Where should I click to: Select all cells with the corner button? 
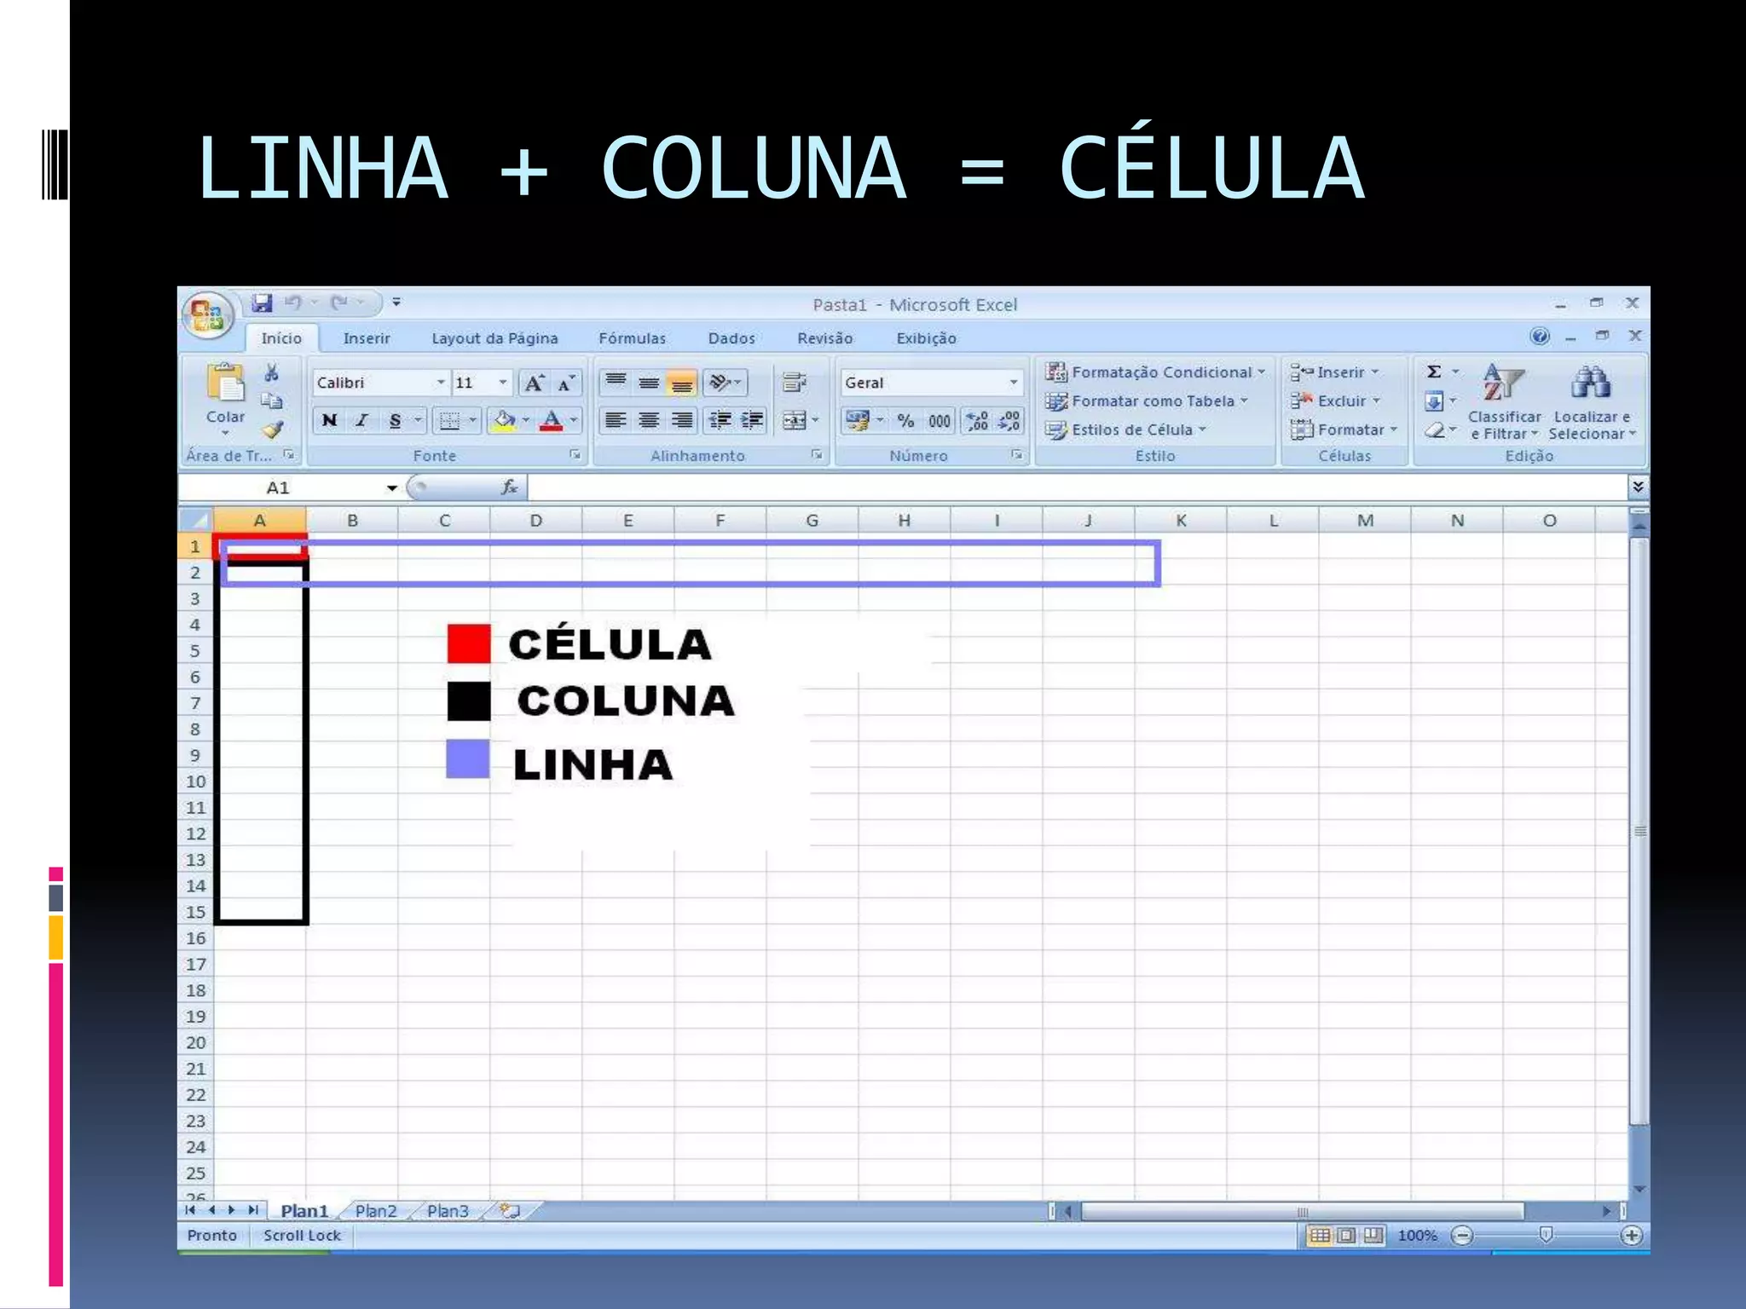coord(195,520)
